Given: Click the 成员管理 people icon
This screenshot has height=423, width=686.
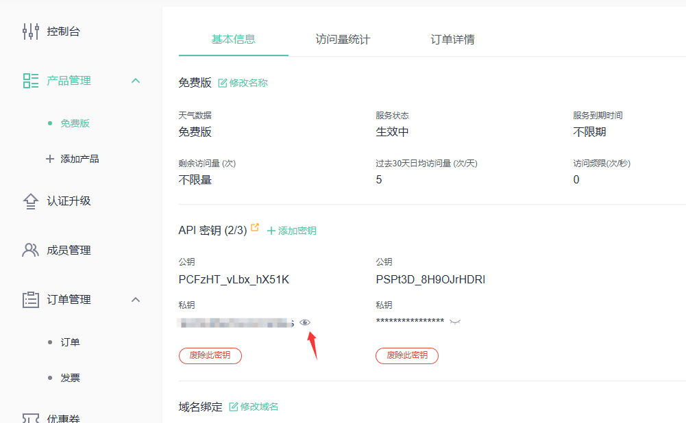Looking at the screenshot, I should 31,251.
